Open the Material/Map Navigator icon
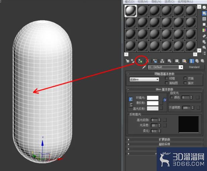 tap(204, 53)
